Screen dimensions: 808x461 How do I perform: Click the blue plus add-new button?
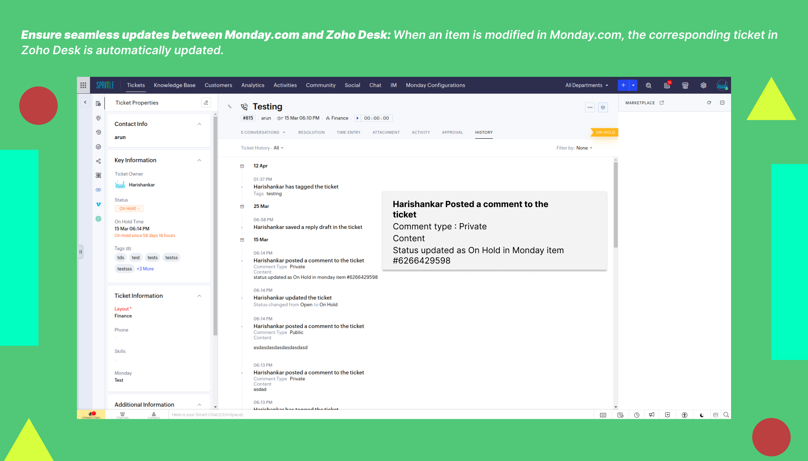(623, 85)
